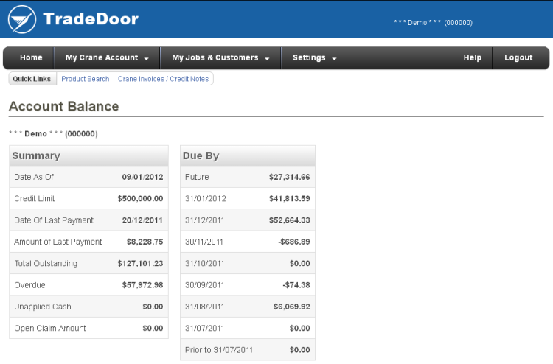Click the Date As Of value 09/01/2012
The image size is (553, 364).
click(x=142, y=177)
